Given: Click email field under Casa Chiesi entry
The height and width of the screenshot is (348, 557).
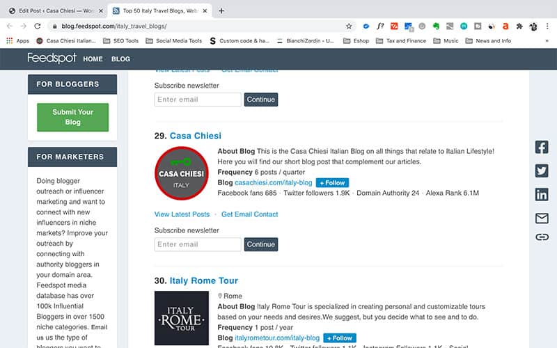Looking at the screenshot, I should (x=198, y=244).
